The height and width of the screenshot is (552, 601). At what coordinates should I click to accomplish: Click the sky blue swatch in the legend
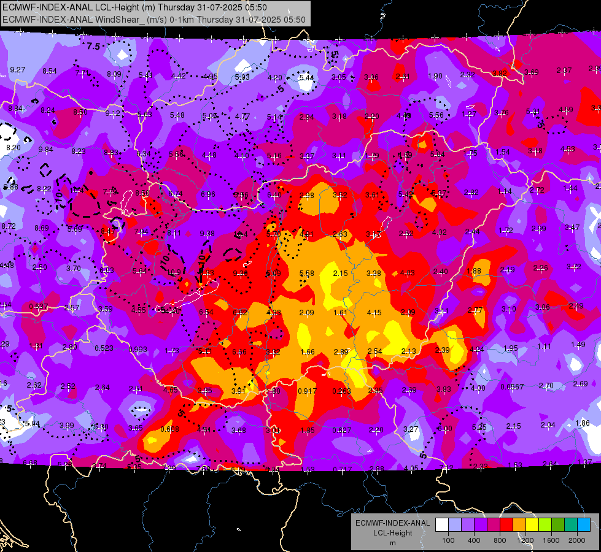coord(584,525)
